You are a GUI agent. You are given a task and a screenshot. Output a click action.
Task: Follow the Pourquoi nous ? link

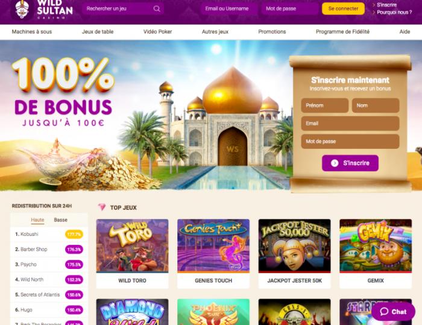click(x=394, y=13)
